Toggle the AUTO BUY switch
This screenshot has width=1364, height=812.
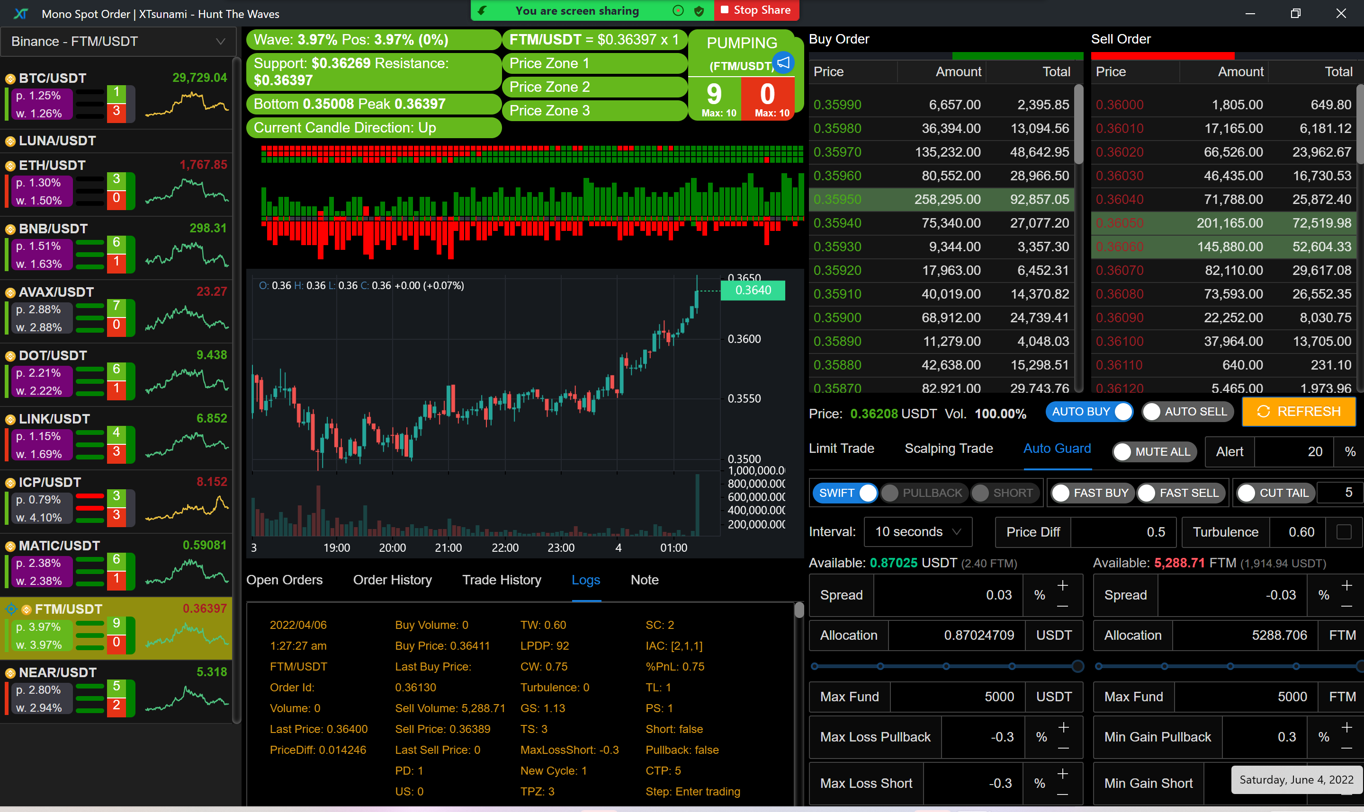pos(1090,412)
